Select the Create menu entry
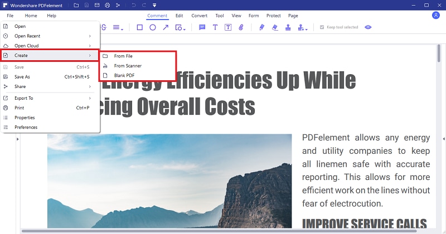The height and width of the screenshot is (234, 446). click(50, 56)
